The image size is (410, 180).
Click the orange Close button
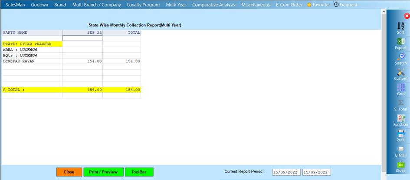pyautogui.click(x=69, y=172)
